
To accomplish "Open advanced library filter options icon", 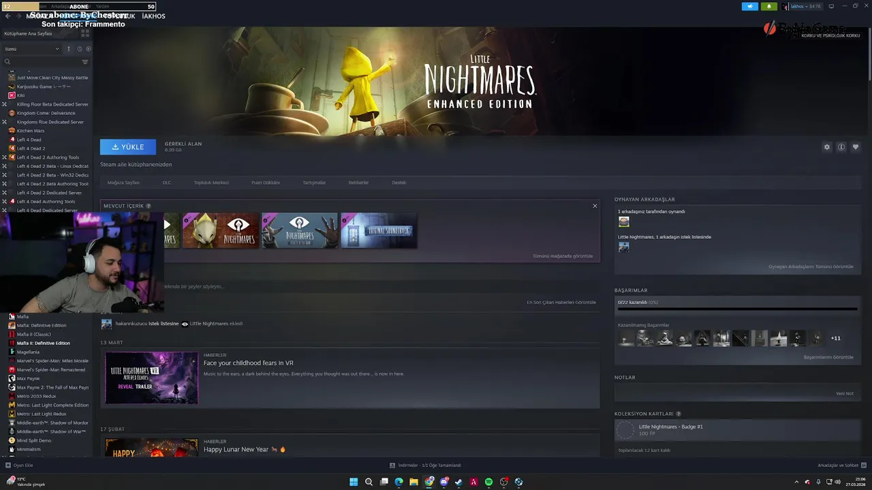I will point(85,62).
